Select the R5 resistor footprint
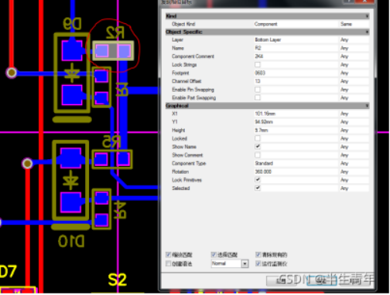Image resolution: width=390 pixels, height=295 pixels. pyautogui.click(x=112, y=159)
